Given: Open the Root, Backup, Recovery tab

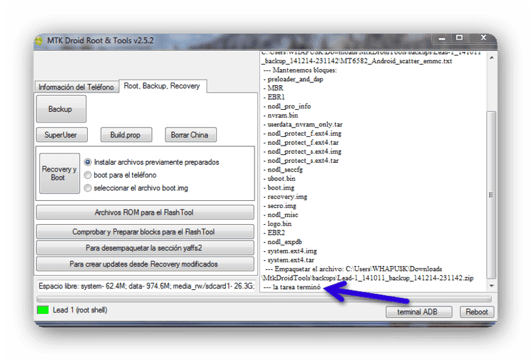Looking at the screenshot, I should (162, 86).
